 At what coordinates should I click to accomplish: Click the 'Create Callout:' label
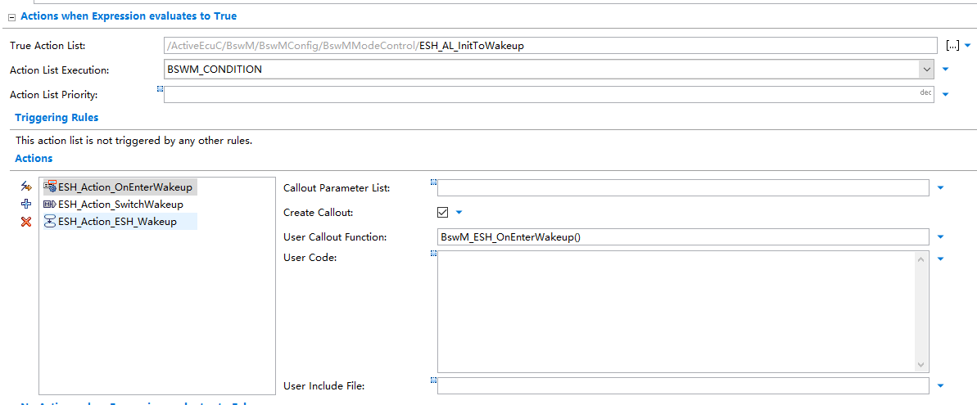click(x=319, y=213)
